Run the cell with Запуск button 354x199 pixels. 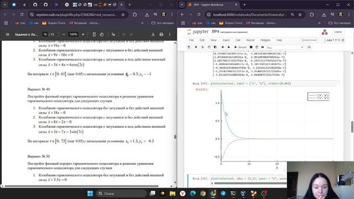coord(241,47)
